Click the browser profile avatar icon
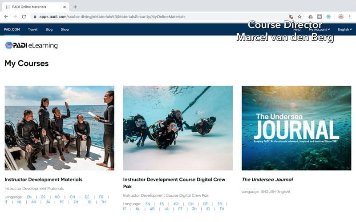 (x=340, y=16)
